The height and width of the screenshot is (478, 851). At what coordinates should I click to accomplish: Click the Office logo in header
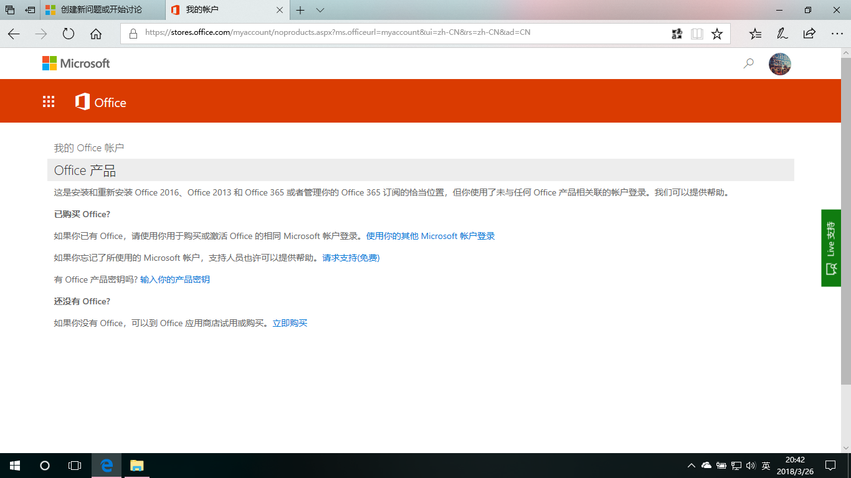coord(100,102)
